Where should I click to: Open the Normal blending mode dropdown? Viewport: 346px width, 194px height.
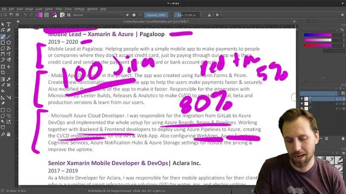98,15
